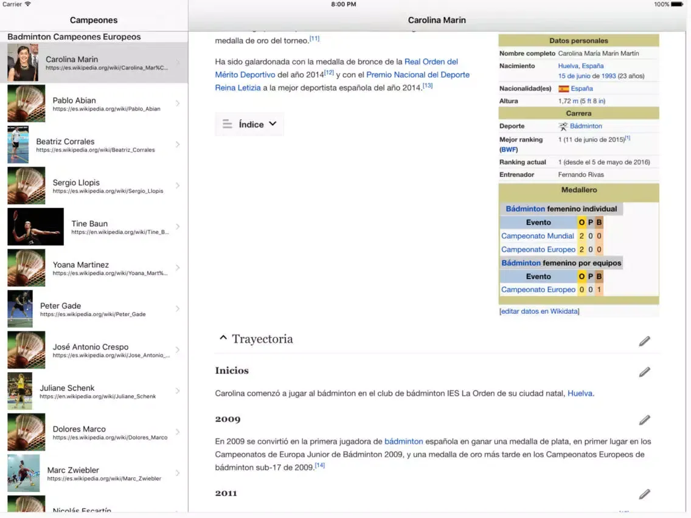Image resolution: width=691 pixels, height=518 pixels.
Task: Open the España nationality link
Action: click(x=582, y=89)
